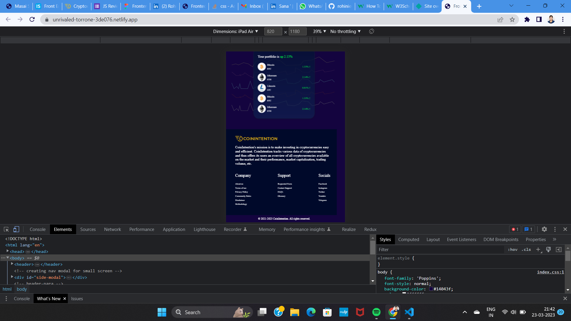571x321 pixels.
Task: Click the styles Filter input field
Action: click(440, 250)
